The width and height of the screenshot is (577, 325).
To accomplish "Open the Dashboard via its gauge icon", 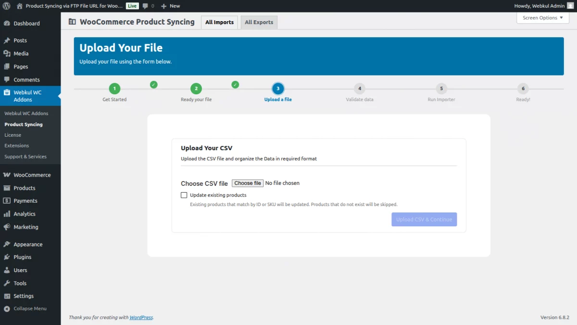I will (7, 23).
